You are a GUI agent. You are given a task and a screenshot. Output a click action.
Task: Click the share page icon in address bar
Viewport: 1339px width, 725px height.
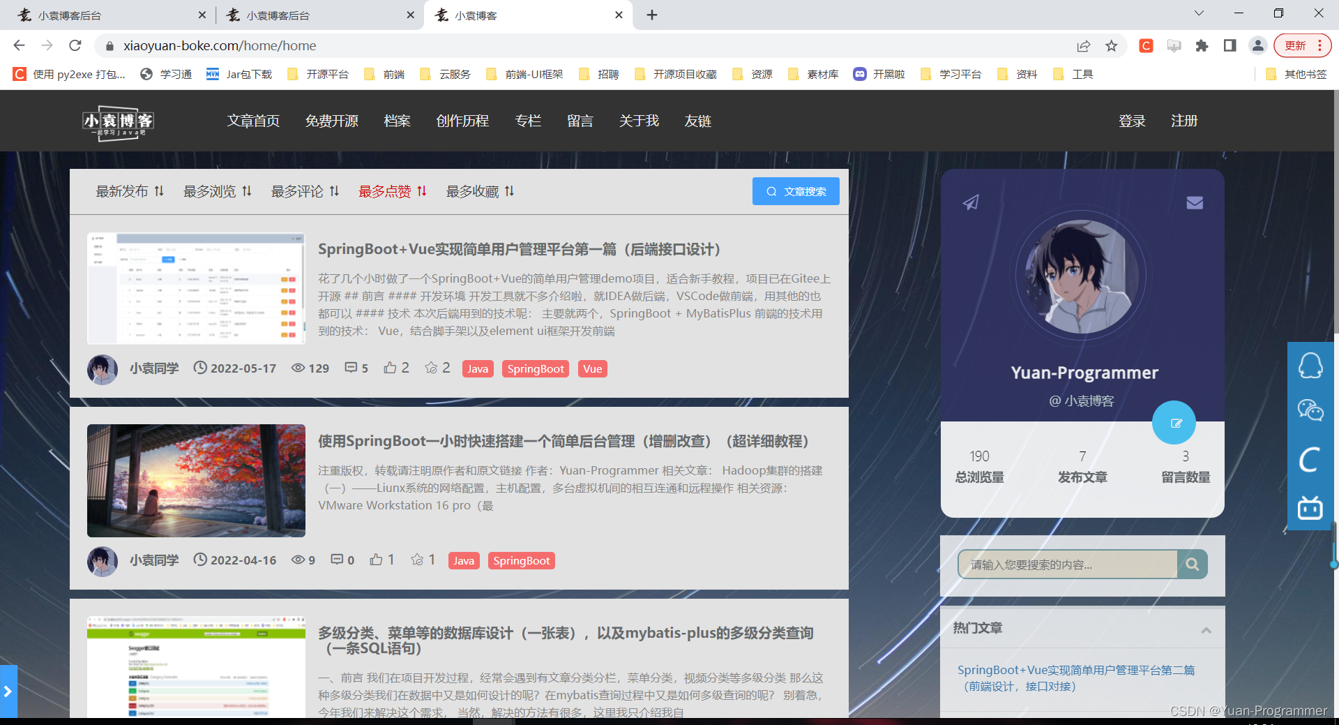tap(1083, 46)
